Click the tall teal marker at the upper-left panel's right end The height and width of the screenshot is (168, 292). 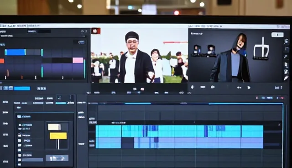pyautogui.click(x=84, y=69)
